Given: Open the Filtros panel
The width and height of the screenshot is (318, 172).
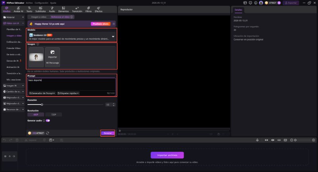Looking at the screenshot, I should coord(88,10).
